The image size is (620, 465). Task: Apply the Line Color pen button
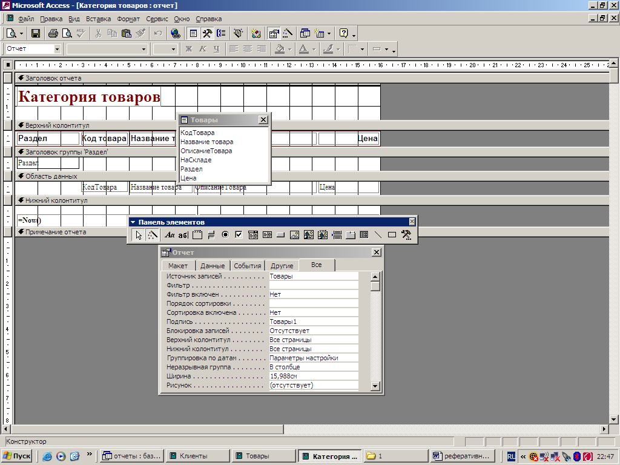click(328, 49)
